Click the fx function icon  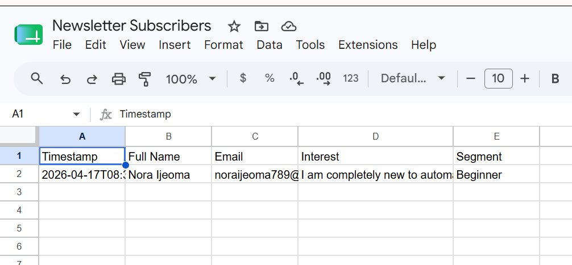point(106,115)
